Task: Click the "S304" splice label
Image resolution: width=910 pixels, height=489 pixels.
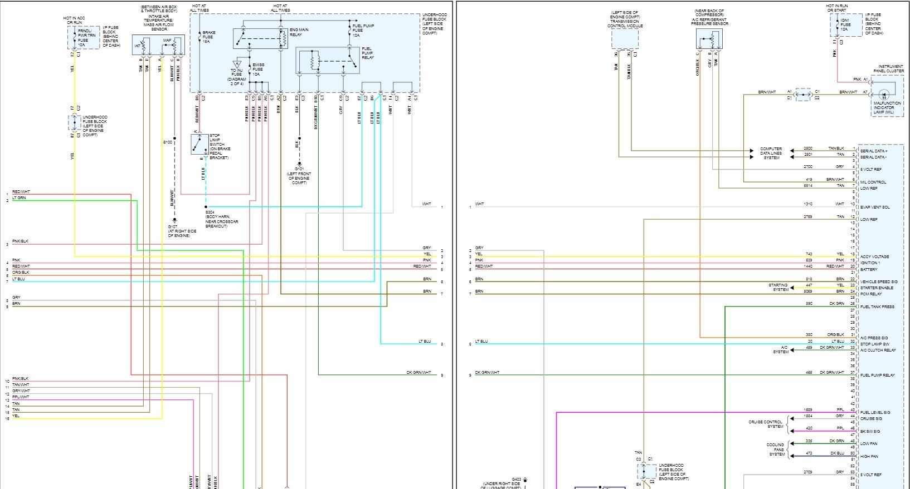Action: (210, 213)
